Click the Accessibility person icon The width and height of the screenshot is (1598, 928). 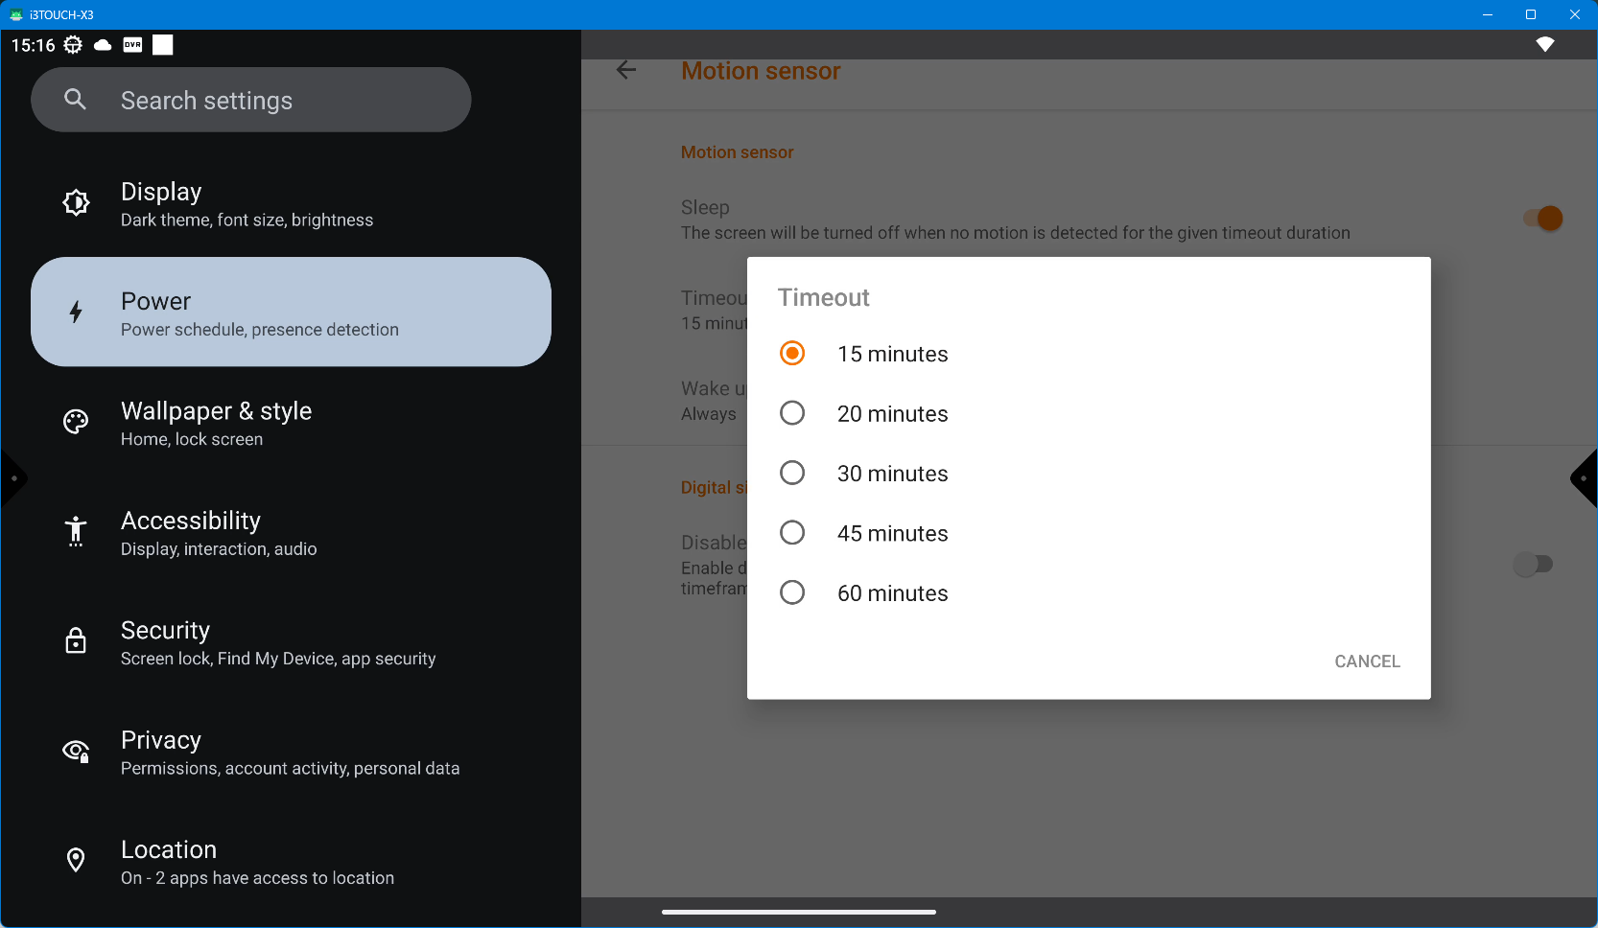pyautogui.click(x=76, y=531)
